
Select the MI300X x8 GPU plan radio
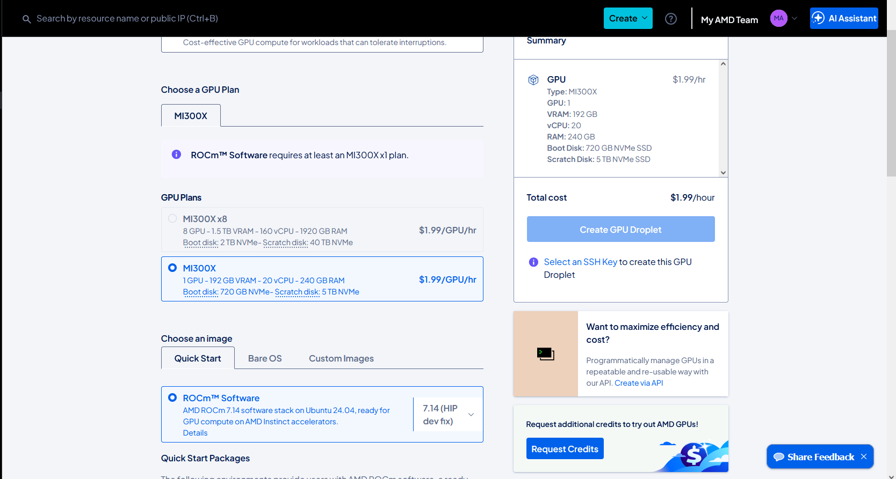[x=172, y=218]
